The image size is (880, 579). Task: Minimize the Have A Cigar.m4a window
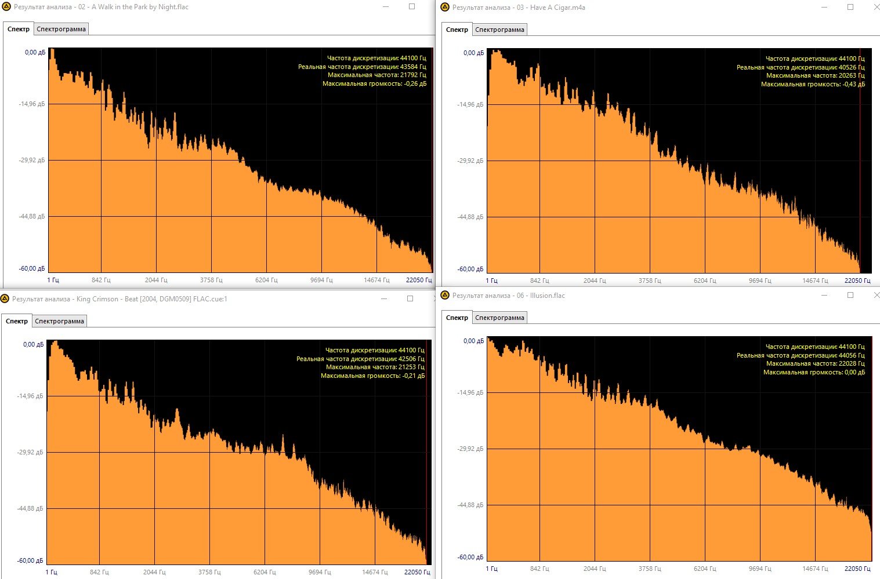[x=824, y=7]
